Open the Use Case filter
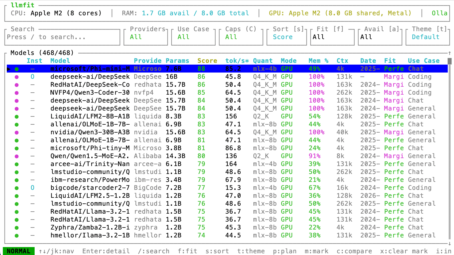This screenshot has width=454, height=255. 193,37
